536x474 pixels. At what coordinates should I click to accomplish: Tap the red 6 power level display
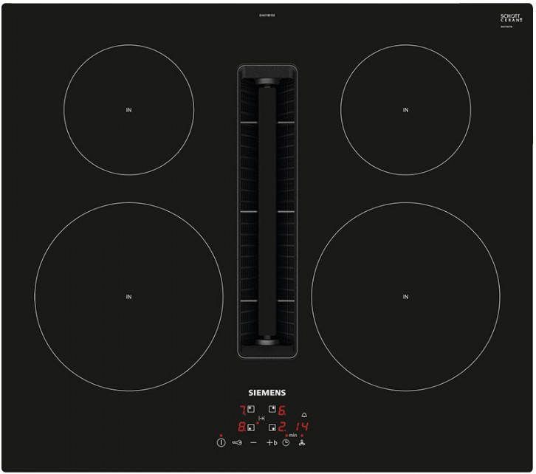click(282, 410)
